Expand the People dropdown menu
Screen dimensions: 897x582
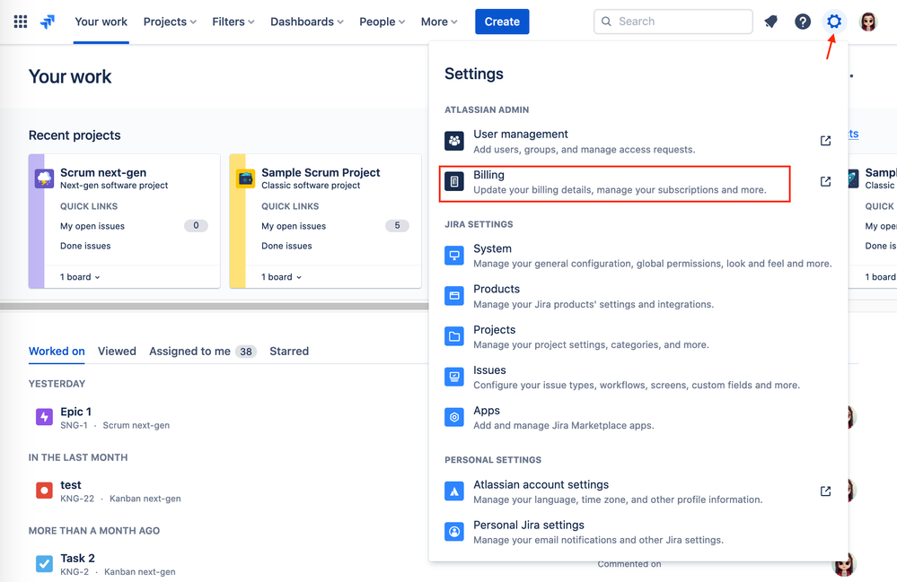pos(383,22)
